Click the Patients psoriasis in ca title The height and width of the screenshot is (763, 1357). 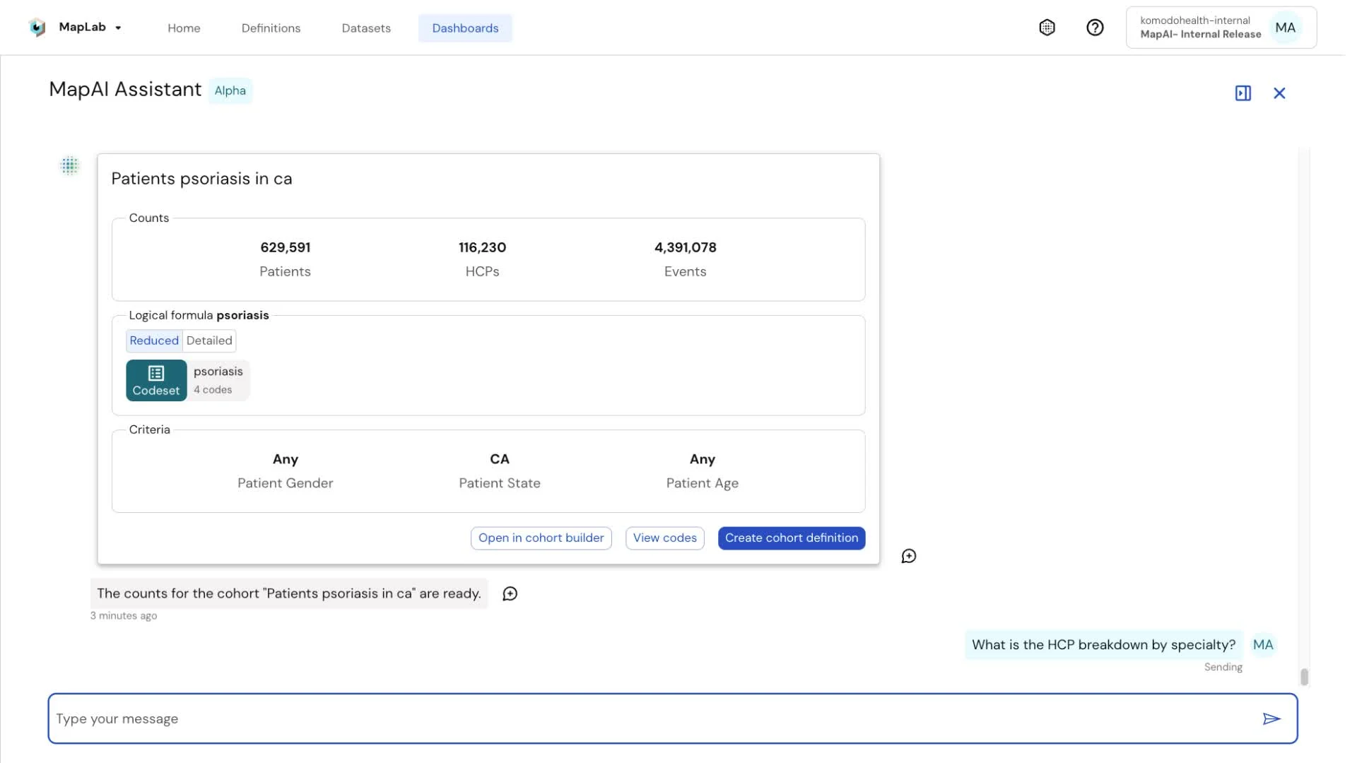pyautogui.click(x=201, y=179)
